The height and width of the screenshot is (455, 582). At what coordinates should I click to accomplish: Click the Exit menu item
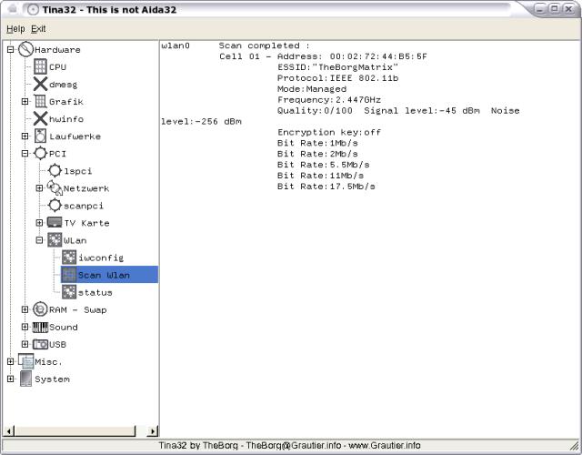[x=38, y=28]
